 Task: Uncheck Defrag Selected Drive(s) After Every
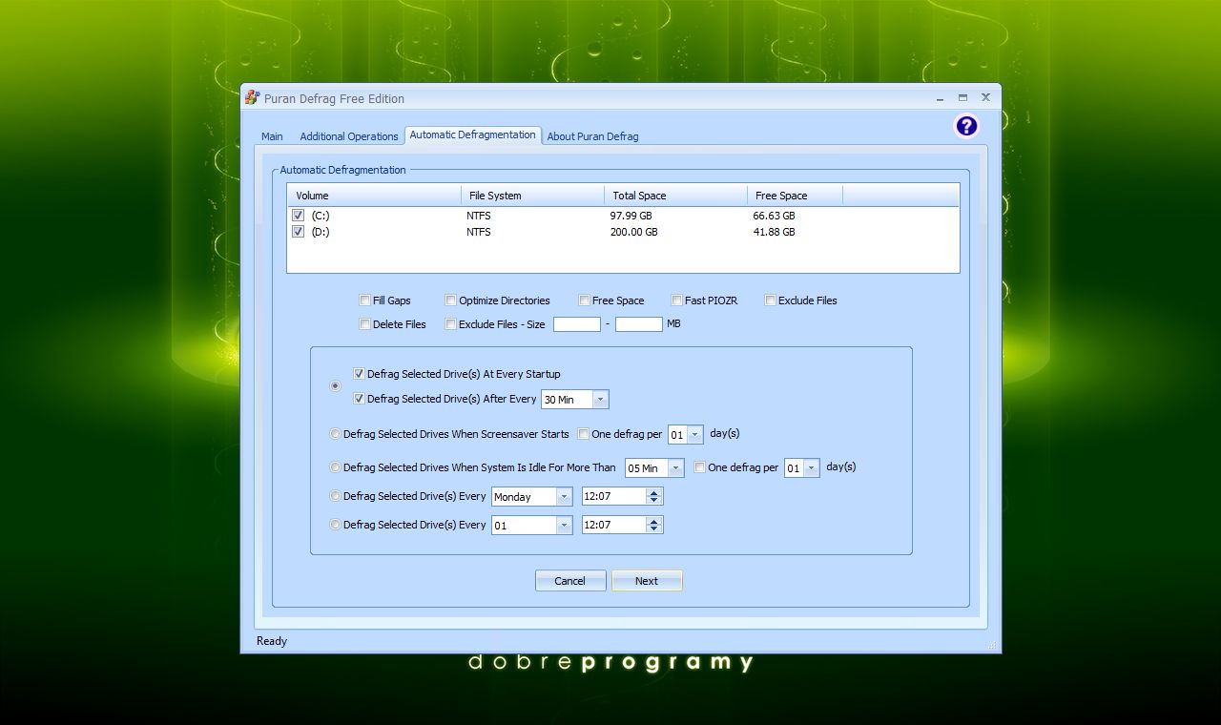(x=359, y=399)
